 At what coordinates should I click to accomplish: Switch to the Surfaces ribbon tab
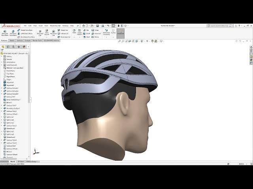click(x=20, y=41)
